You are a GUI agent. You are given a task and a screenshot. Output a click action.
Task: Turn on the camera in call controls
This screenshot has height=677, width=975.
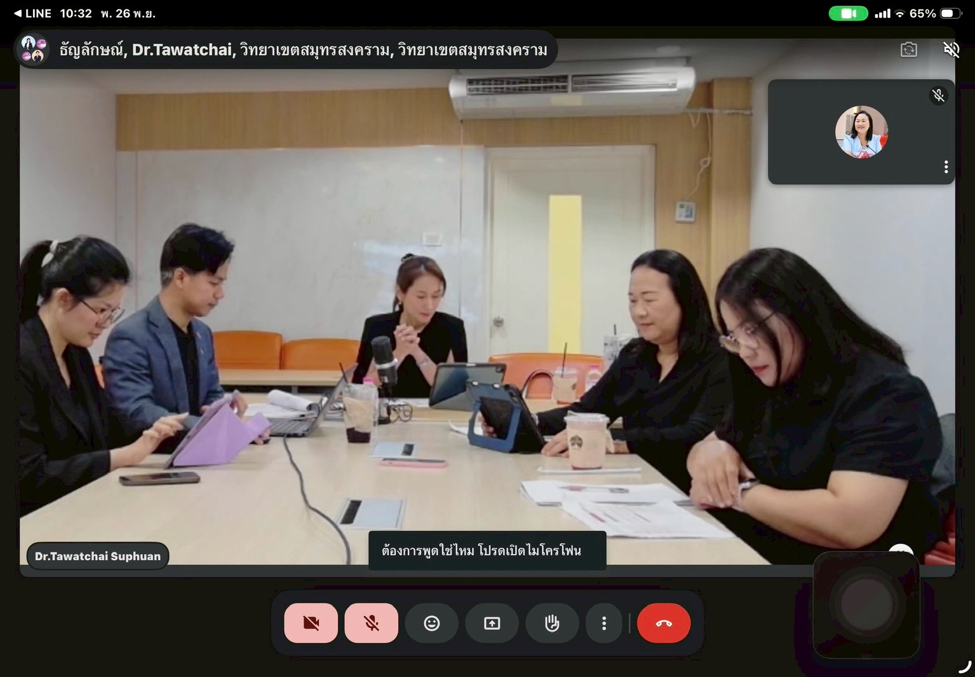click(x=311, y=623)
